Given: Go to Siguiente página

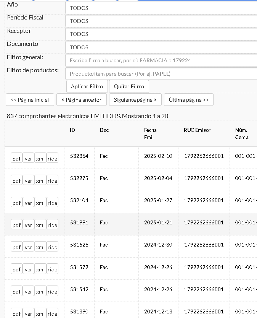Looking at the screenshot, I should 135,100.
